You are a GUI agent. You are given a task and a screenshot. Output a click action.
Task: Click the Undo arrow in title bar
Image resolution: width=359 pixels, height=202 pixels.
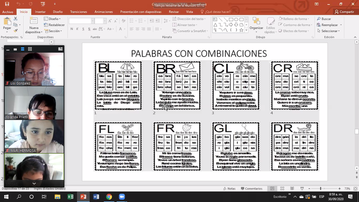click(19, 4)
